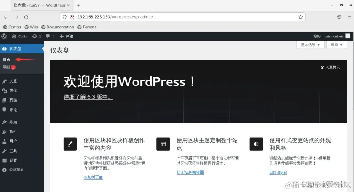The height and width of the screenshot is (192, 354).
Task: Click the shield tracking protection icon
Action: (65, 17)
